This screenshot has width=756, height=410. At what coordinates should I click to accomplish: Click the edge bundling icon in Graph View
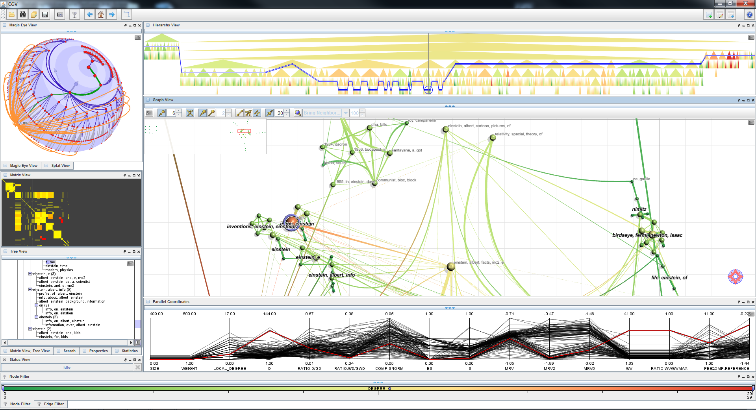pos(248,113)
